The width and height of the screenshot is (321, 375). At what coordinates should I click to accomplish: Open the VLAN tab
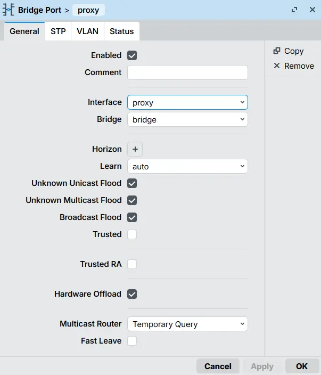[87, 31]
